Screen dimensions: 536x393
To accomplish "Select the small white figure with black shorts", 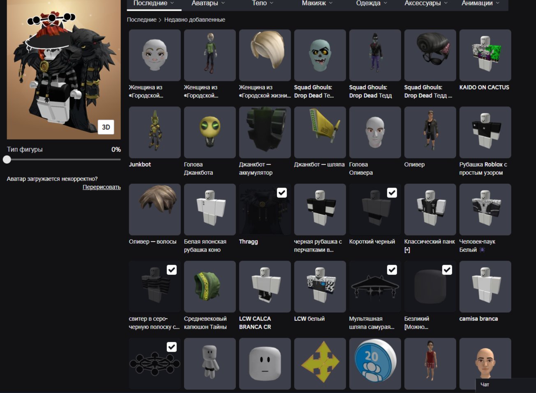I will pyautogui.click(x=210, y=363).
